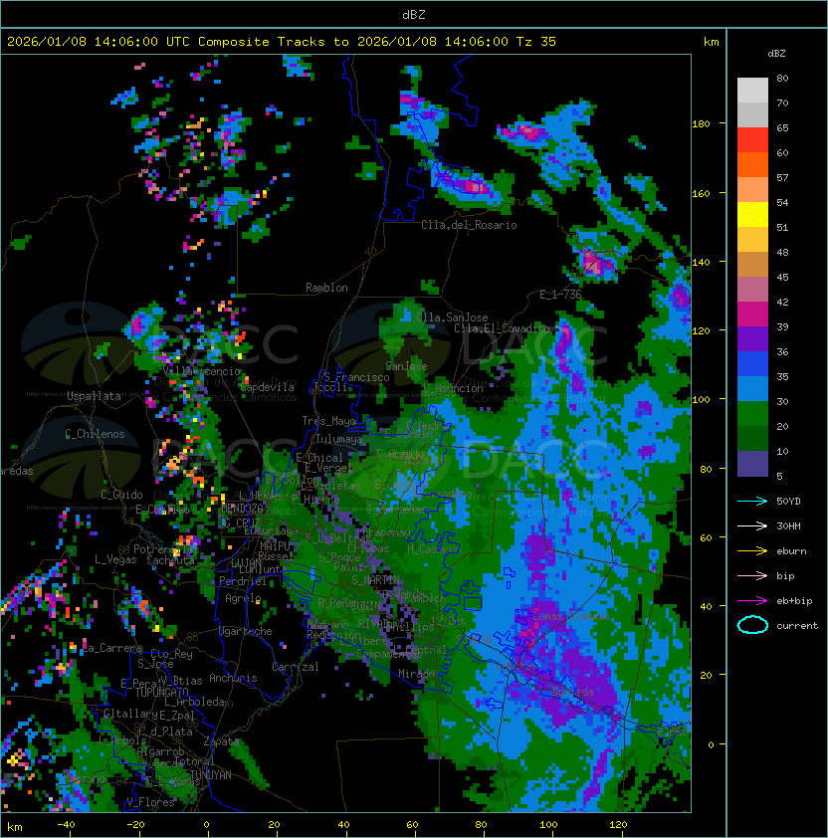The image size is (828, 838).
Task: Click the 'Cacheuta' map label
Action: coord(170,560)
